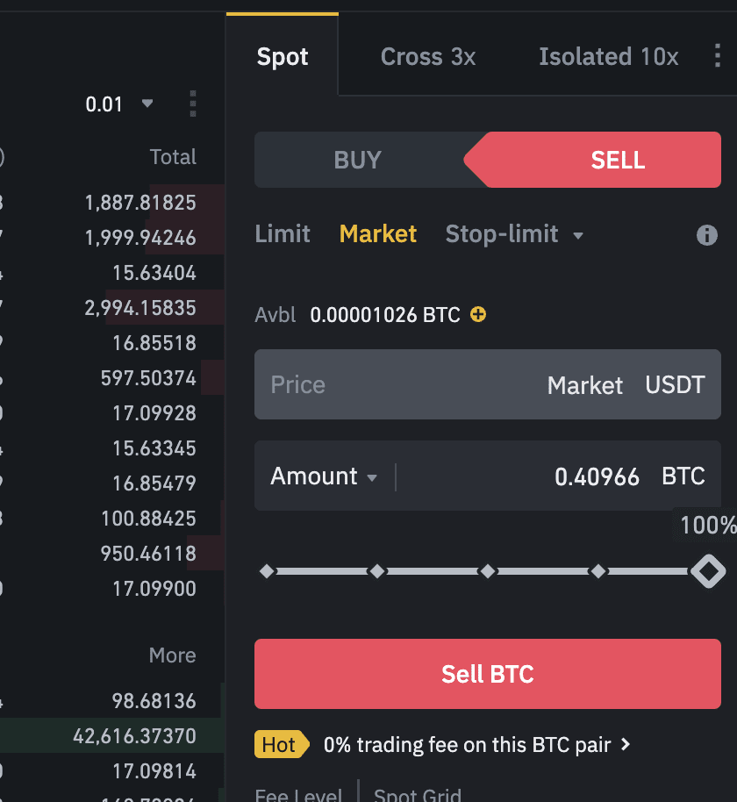This screenshot has width=737, height=802.
Task: Open the Stop-limit order type dropdown
Action: click(x=577, y=235)
